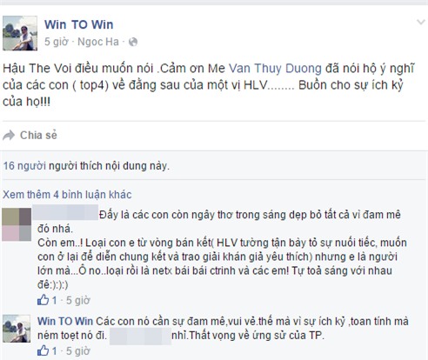
Task: Open Win TO Win name in comment reply
Action: click(65, 321)
